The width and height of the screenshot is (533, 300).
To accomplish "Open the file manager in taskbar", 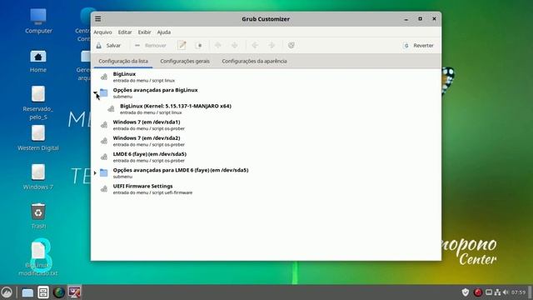I will coord(27,292).
